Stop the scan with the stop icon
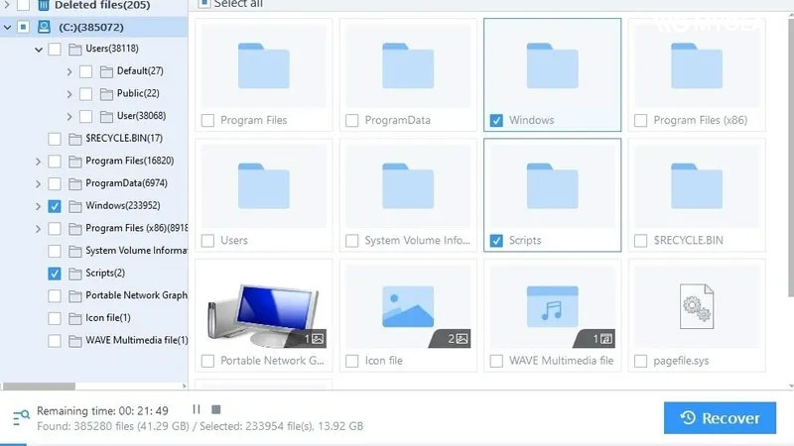 click(x=216, y=409)
